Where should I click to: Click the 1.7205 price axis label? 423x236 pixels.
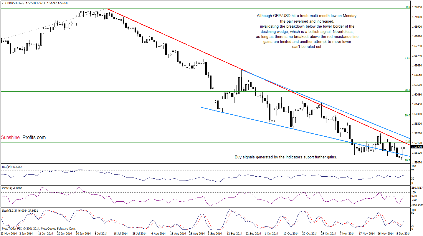[417, 7]
